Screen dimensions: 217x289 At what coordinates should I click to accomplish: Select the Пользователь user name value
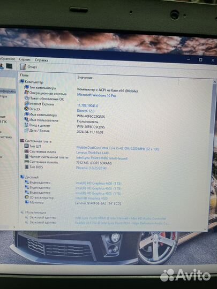87,121
